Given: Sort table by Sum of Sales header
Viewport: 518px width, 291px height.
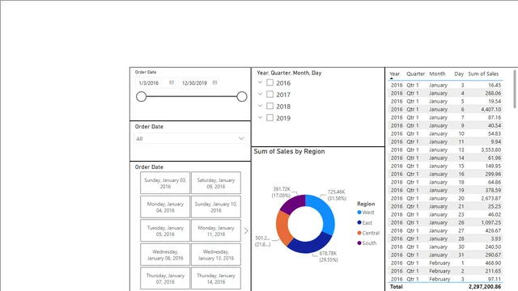Looking at the screenshot, I should [x=483, y=74].
